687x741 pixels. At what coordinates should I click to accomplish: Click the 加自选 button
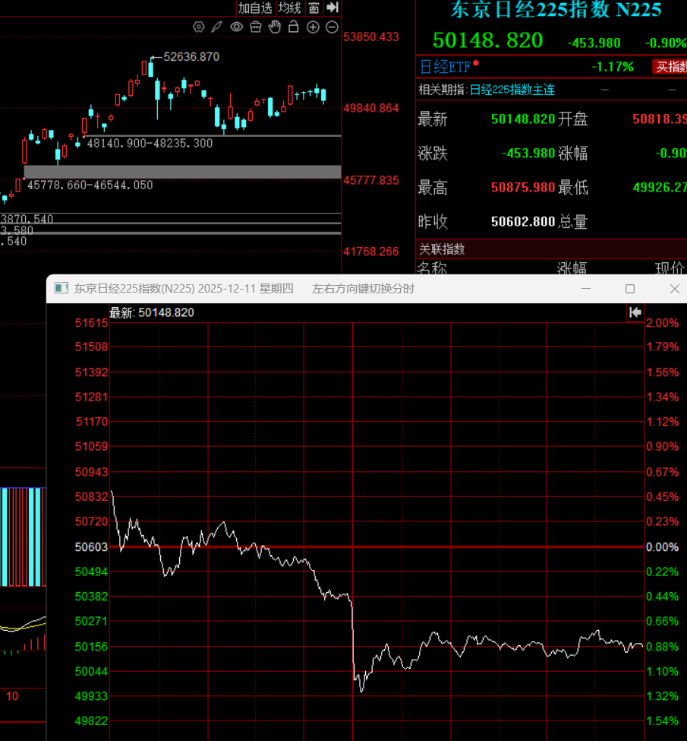254,8
